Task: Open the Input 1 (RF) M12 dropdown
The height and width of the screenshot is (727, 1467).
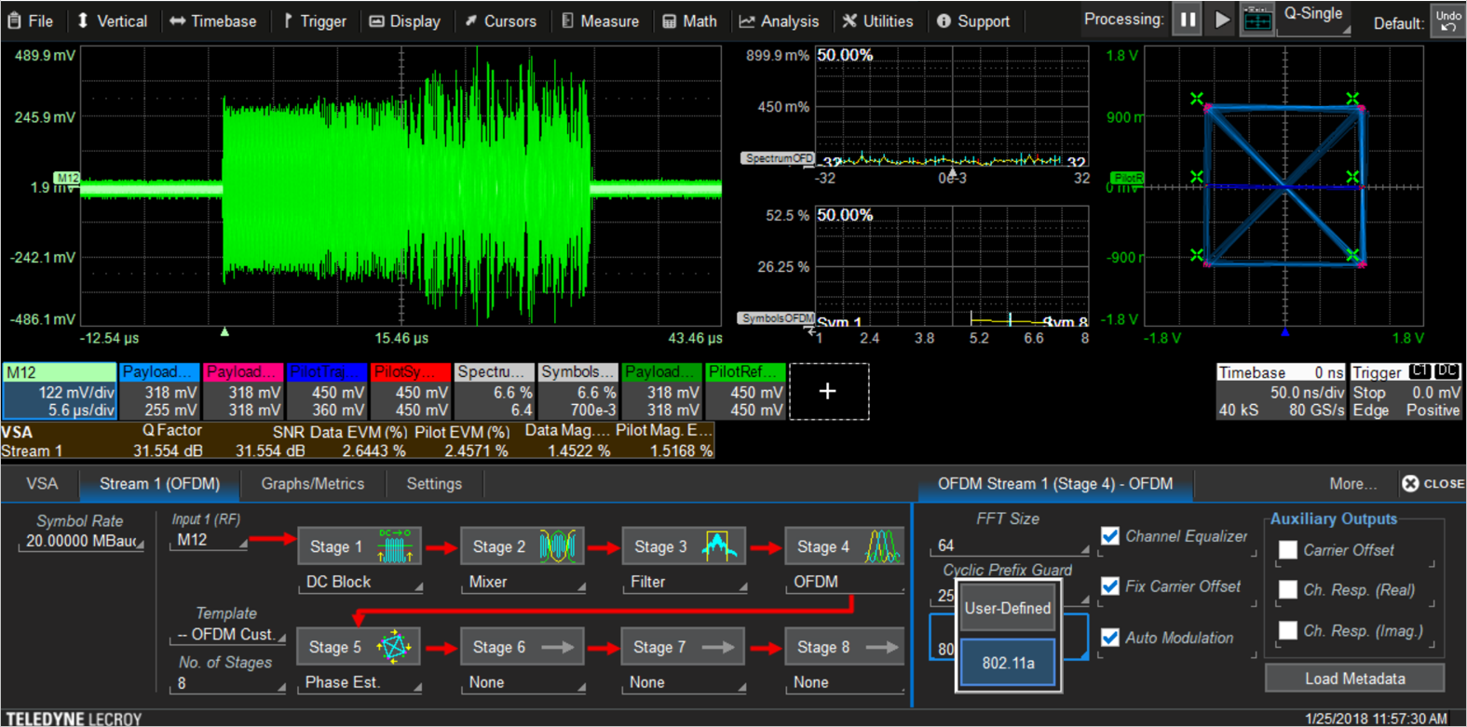Action: click(x=209, y=540)
